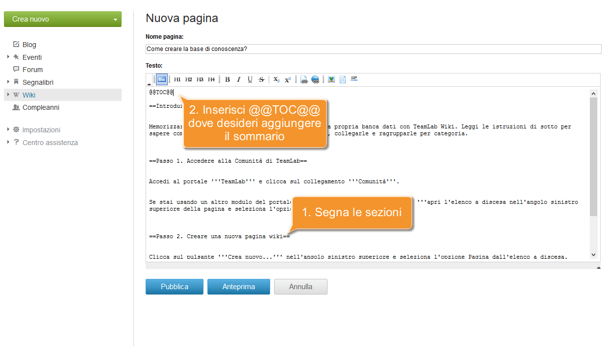This screenshot has height=346, width=607.
Task: Insert horizontal line icon
Action: pyautogui.click(x=354, y=78)
